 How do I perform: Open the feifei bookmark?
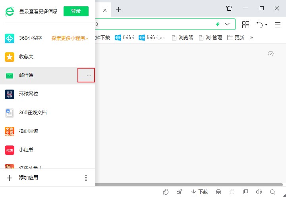coord(124,38)
